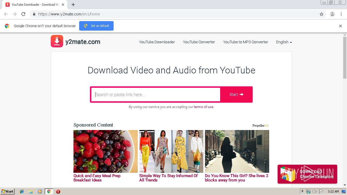Screen dimensions: 347x195
Task: Click the browser back arrow
Action: (x=6, y=14)
